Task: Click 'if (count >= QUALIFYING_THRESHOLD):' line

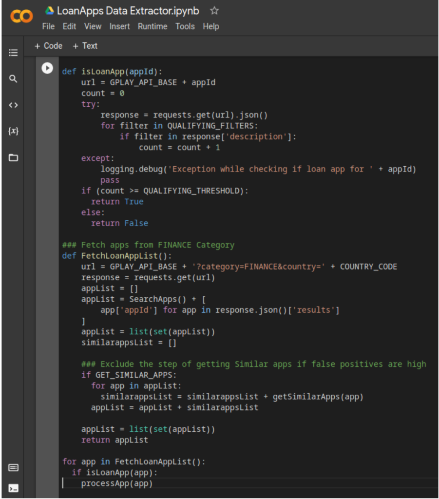Action: 165,191
